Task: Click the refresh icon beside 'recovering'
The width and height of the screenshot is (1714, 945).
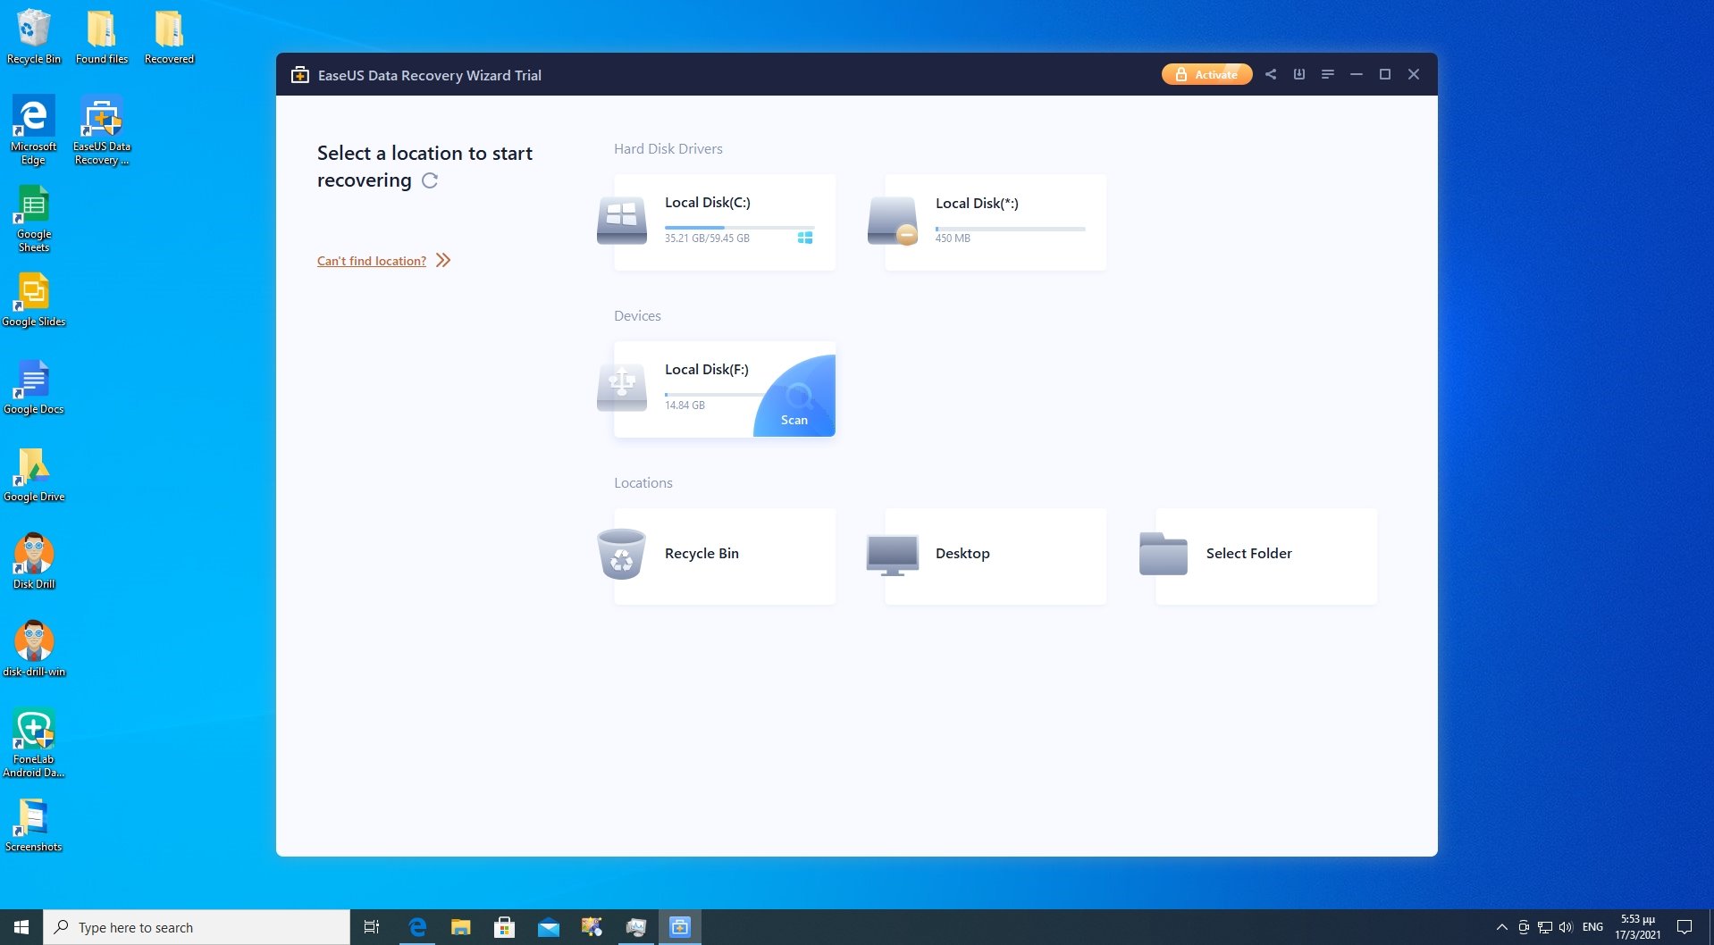Action: 430,180
